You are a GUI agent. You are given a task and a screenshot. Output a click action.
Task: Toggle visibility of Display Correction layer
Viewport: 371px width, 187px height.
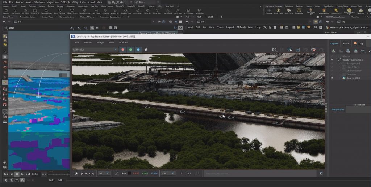[x=332, y=60]
